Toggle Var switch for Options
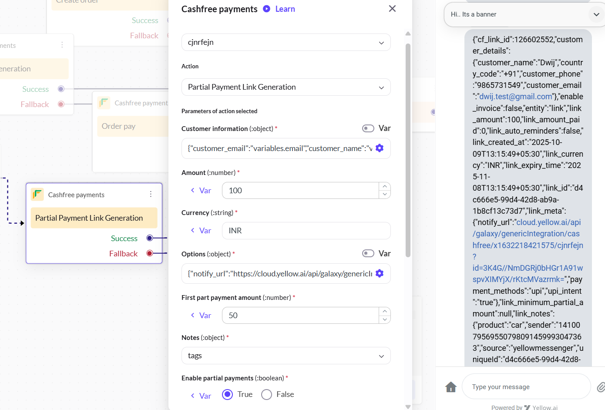Viewport: 605px width, 410px height. pos(368,254)
